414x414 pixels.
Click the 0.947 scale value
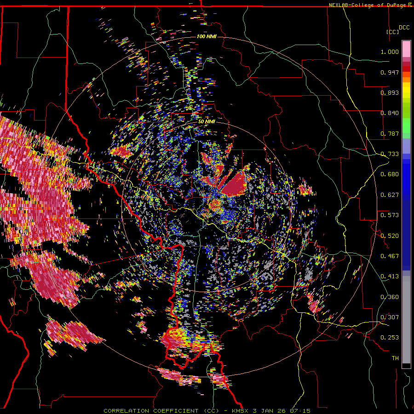[390, 72]
